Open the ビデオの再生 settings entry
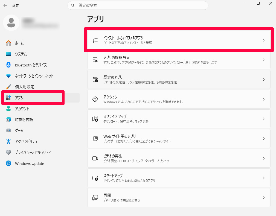The image size is (276, 216). [179, 158]
